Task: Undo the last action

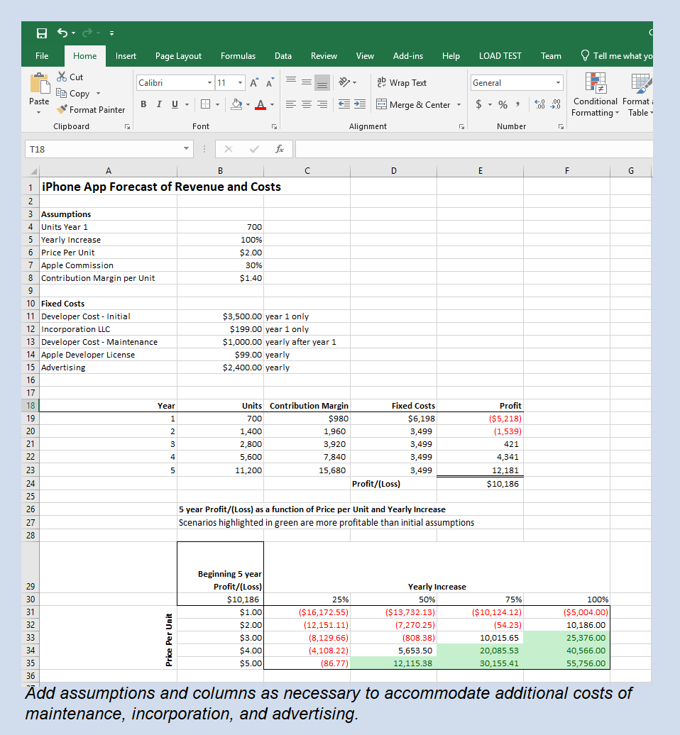Action: click(x=62, y=33)
